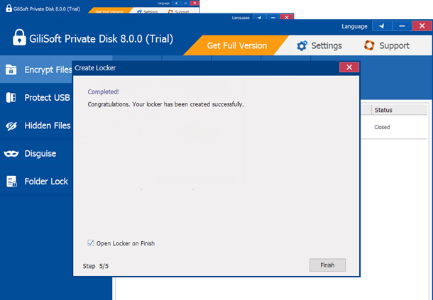Screen dimensions: 433x300
Task: Open Support in the front window
Action: click(387, 45)
